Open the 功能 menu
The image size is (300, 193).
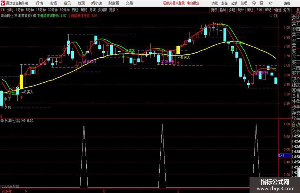(215, 3)
